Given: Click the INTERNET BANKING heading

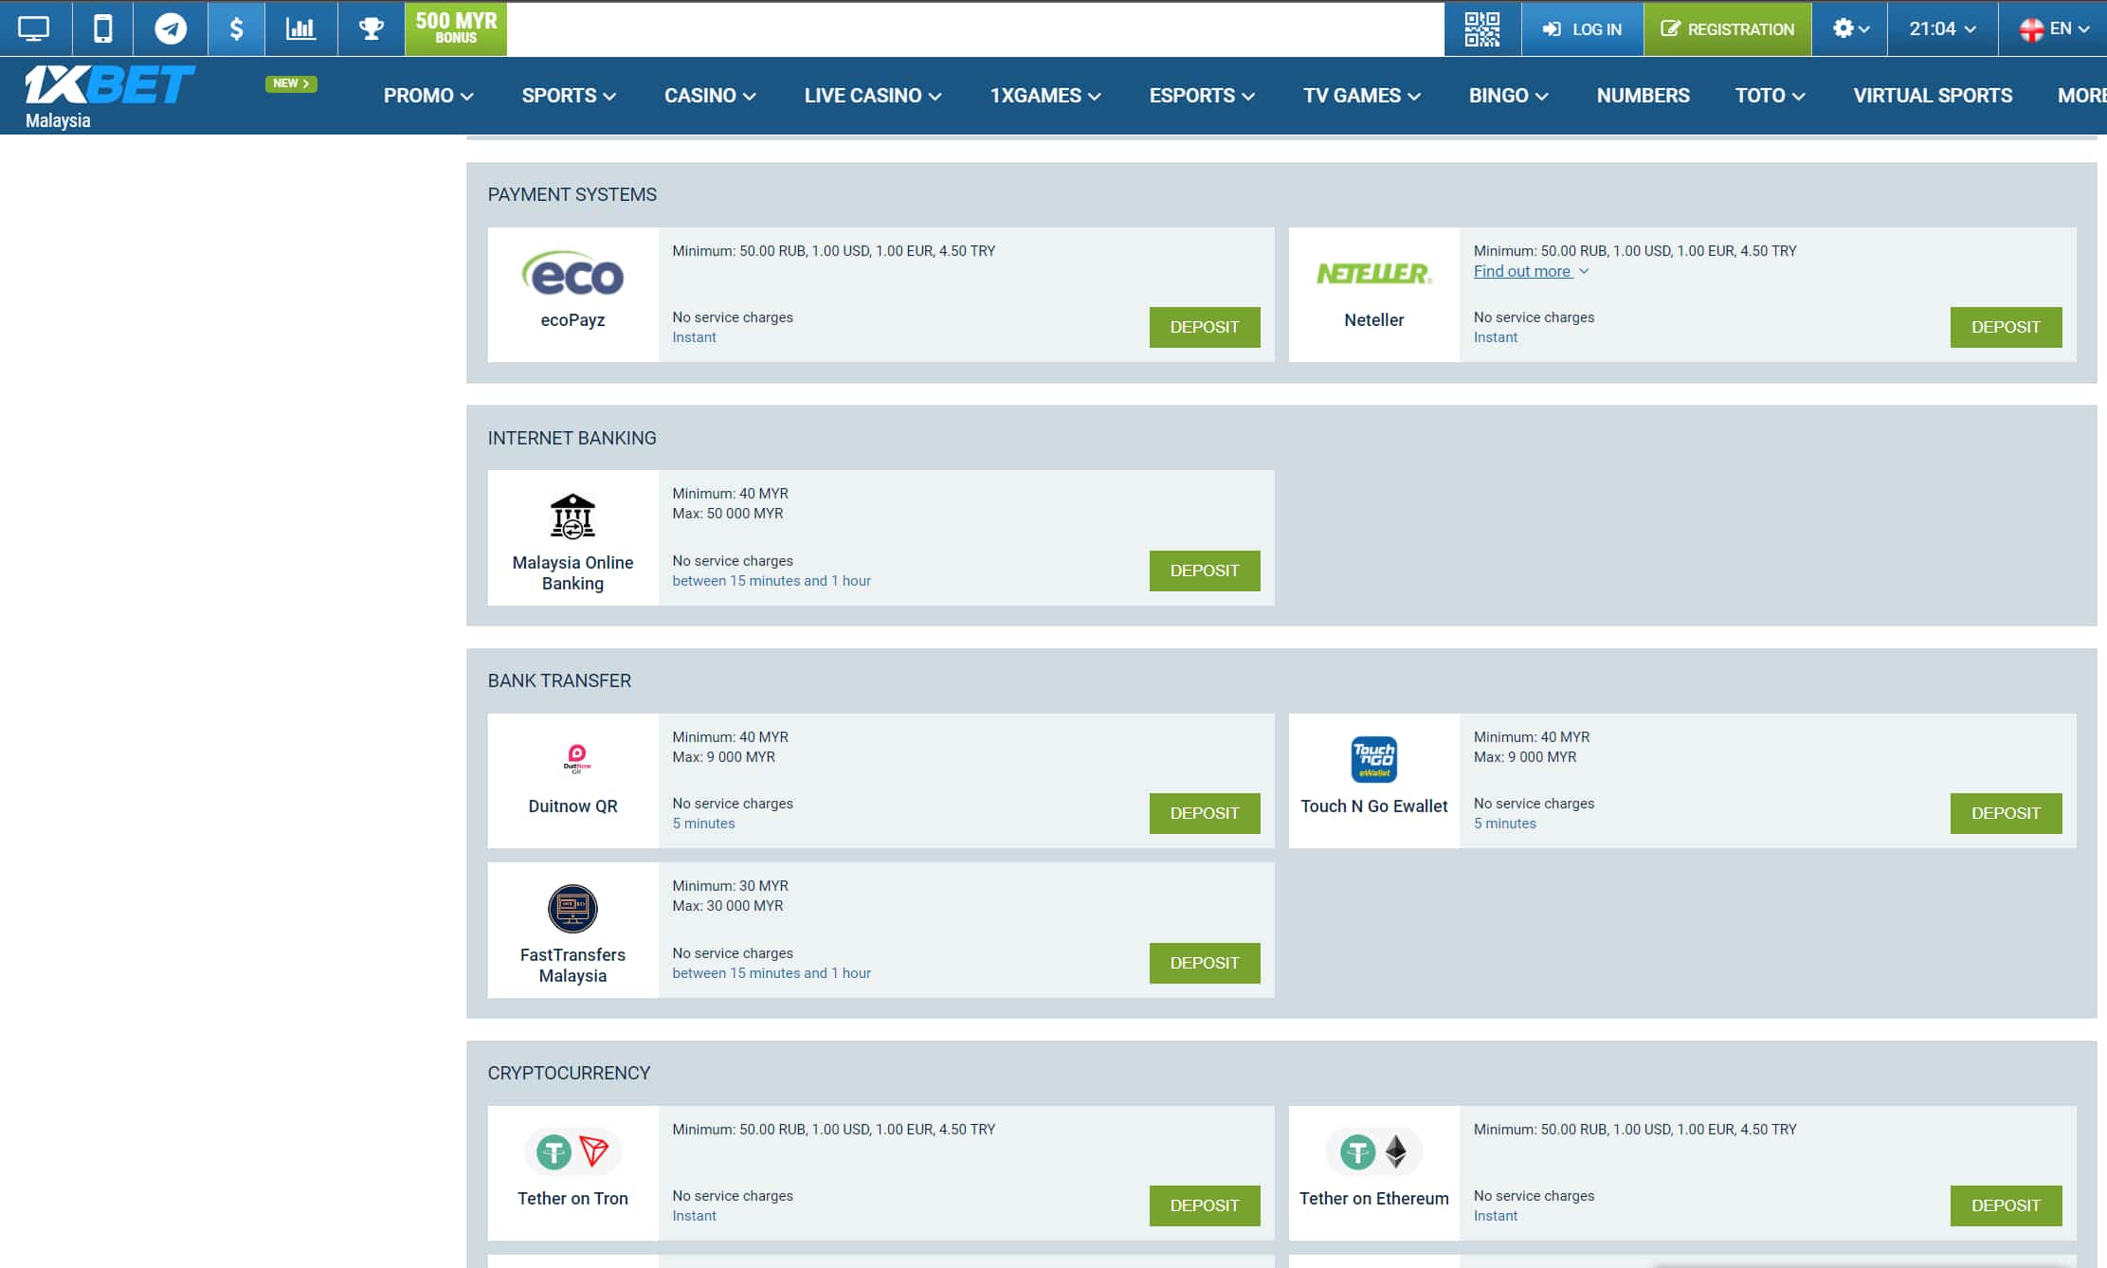Looking at the screenshot, I should point(572,438).
